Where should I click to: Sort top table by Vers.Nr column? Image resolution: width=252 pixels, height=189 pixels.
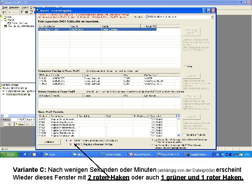(x=85, y=26)
